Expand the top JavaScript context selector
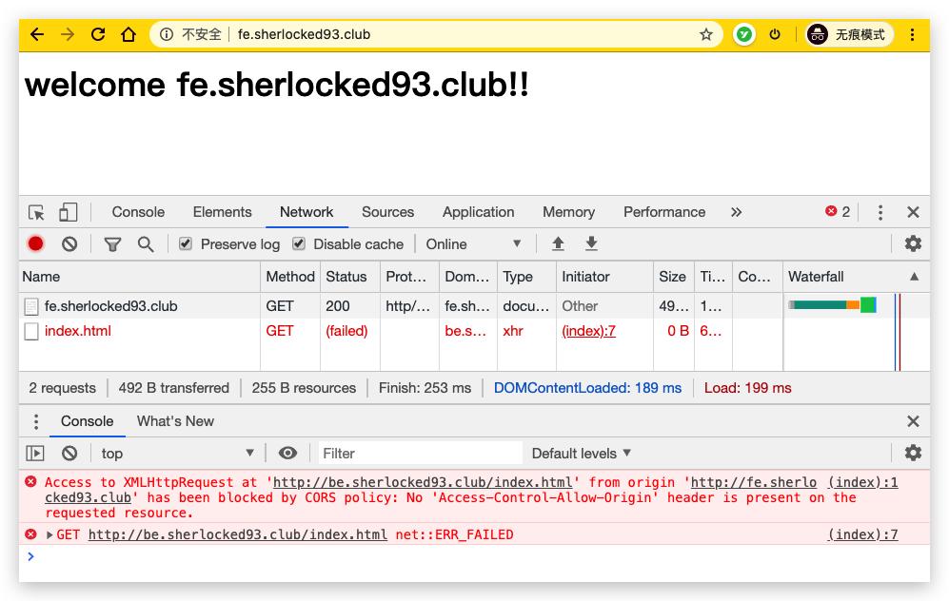 (x=178, y=454)
